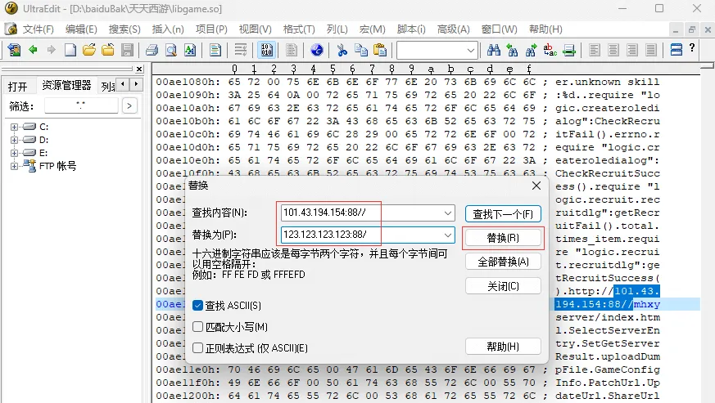Cut selection with scissors icon
The height and width of the screenshot is (403, 715).
point(342,50)
